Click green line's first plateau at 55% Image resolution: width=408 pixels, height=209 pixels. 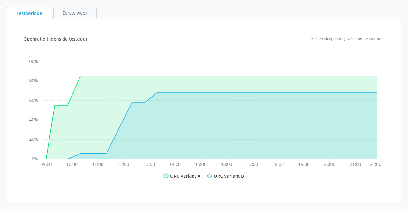point(61,105)
